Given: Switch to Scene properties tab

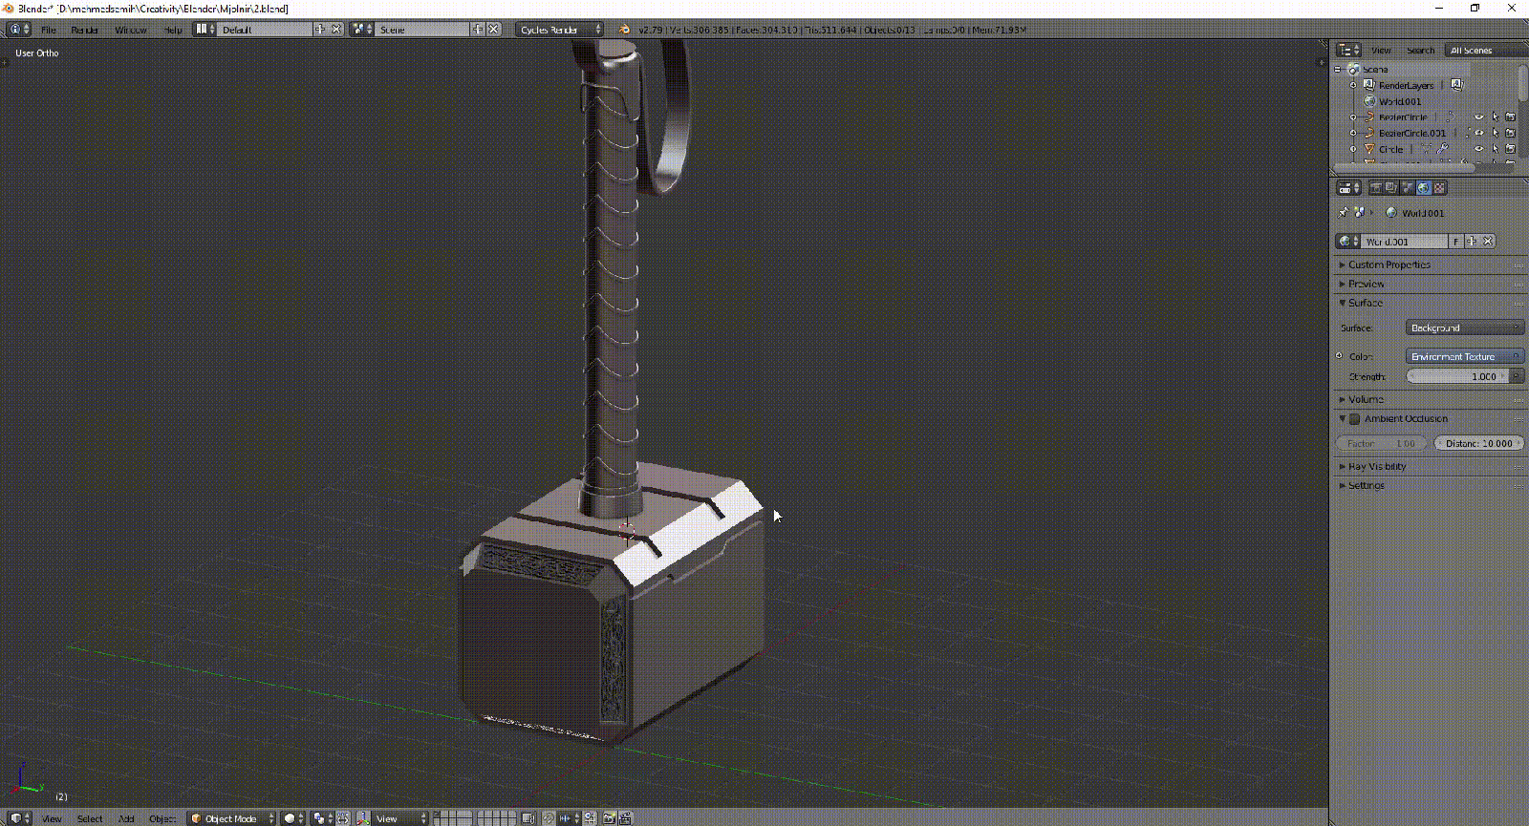Looking at the screenshot, I should (1408, 188).
